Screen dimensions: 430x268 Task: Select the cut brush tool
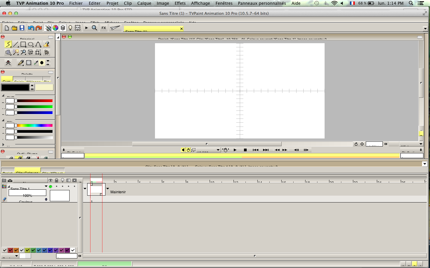8,52
